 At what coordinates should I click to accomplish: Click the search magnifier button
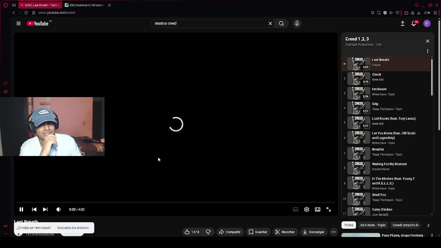281,23
